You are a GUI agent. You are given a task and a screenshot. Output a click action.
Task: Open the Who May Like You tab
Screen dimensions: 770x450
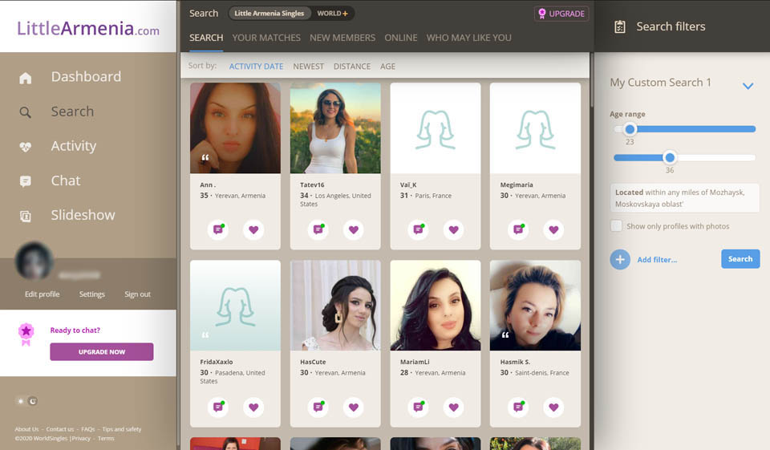pyautogui.click(x=468, y=38)
